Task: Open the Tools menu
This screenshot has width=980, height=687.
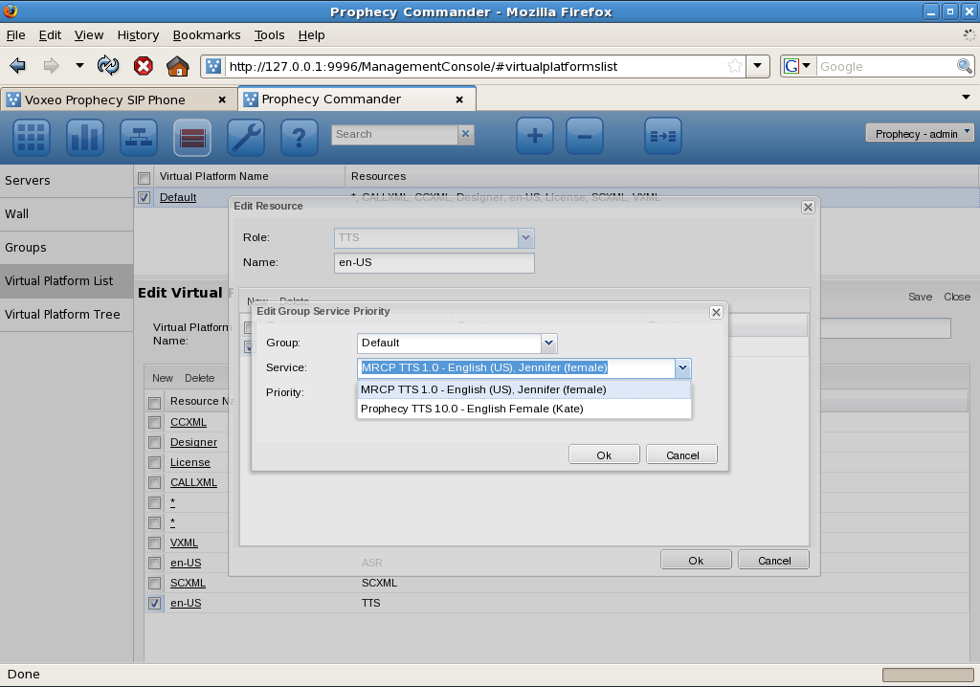Action: (269, 35)
